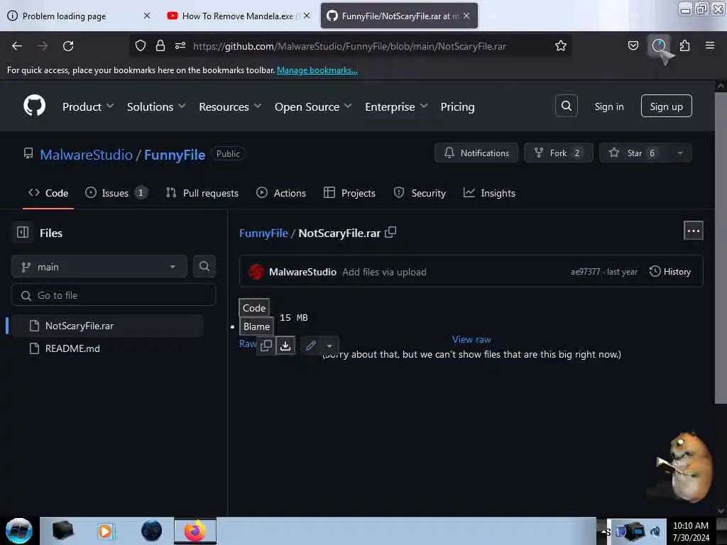Image resolution: width=727 pixels, height=545 pixels.
Task: Open the Firefox hamburger application menu
Action: (x=710, y=45)
